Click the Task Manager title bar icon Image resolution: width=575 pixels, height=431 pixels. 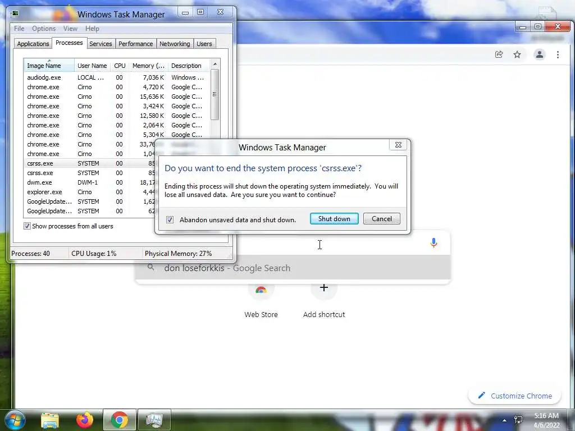tap(15, 14)
